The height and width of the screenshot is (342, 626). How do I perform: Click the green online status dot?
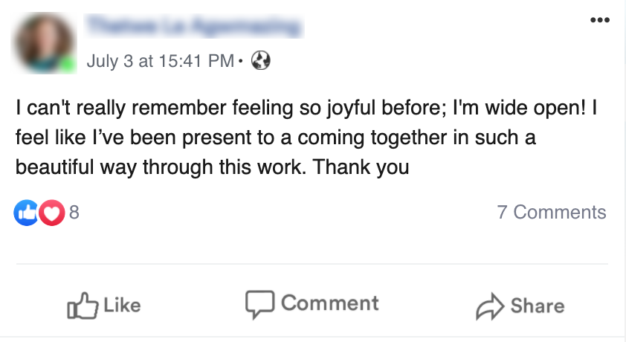click(69, 65)
